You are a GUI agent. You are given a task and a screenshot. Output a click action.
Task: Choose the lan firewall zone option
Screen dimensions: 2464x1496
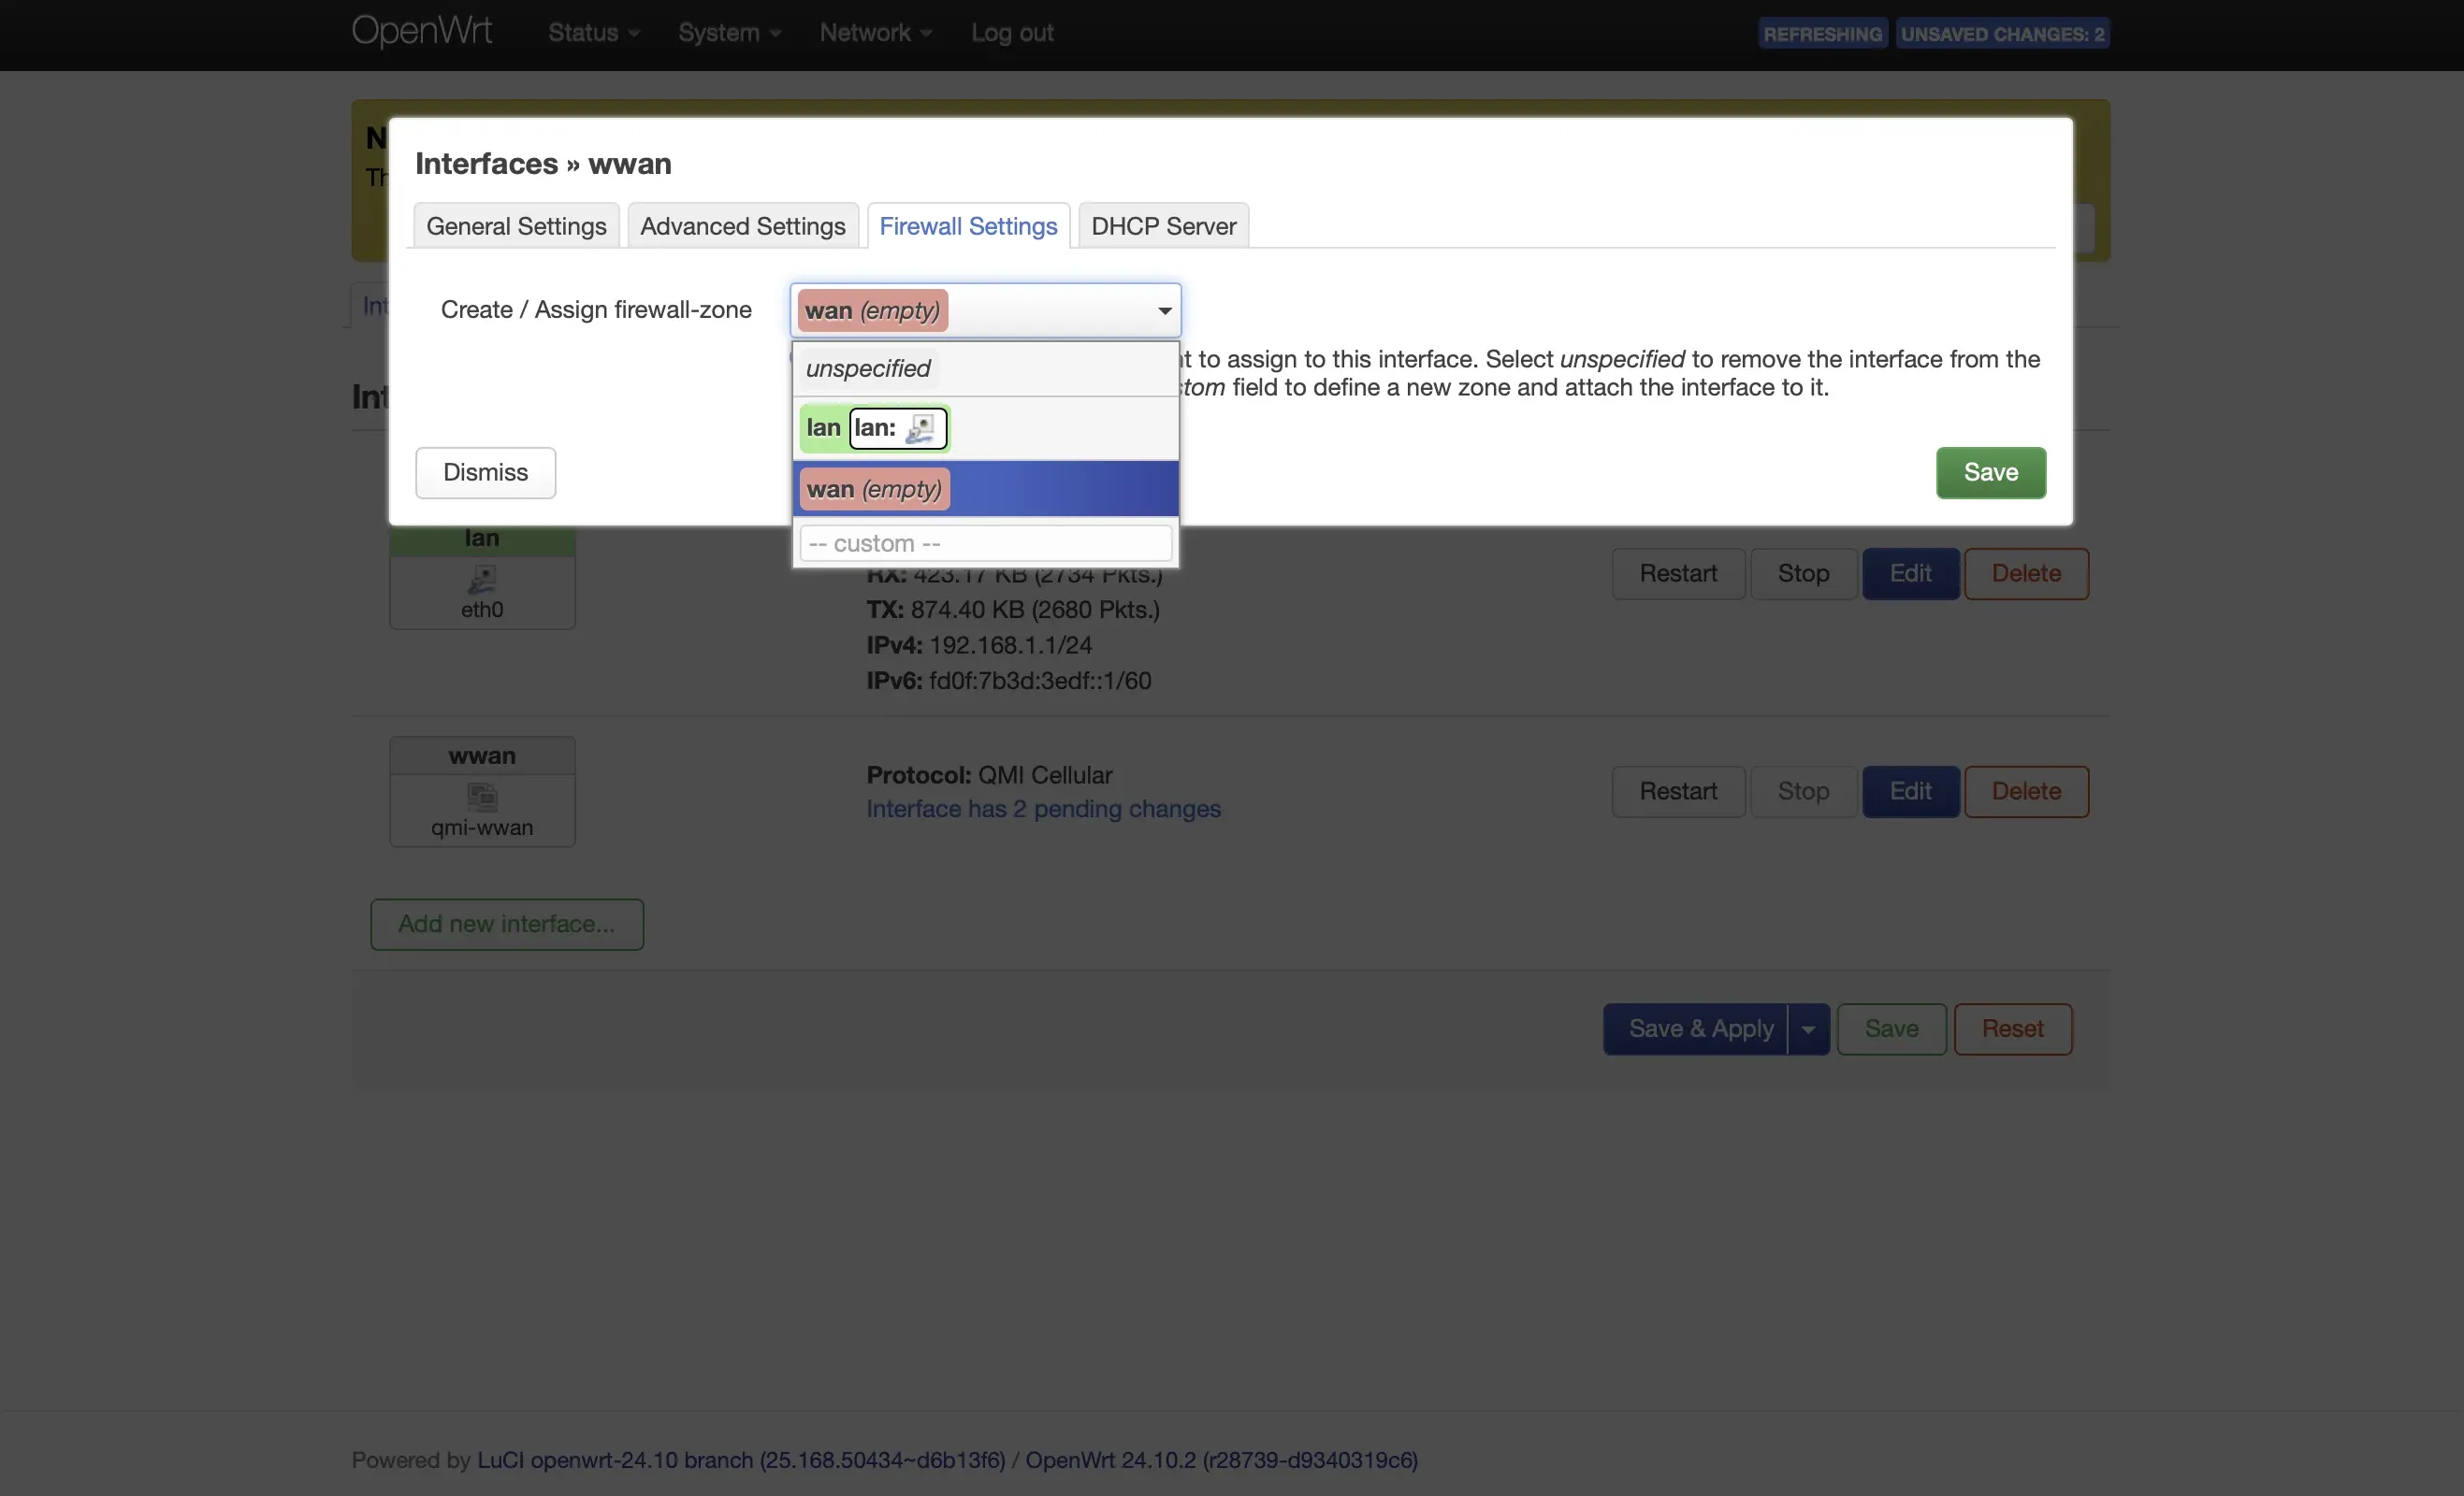[x=985, y=429]
